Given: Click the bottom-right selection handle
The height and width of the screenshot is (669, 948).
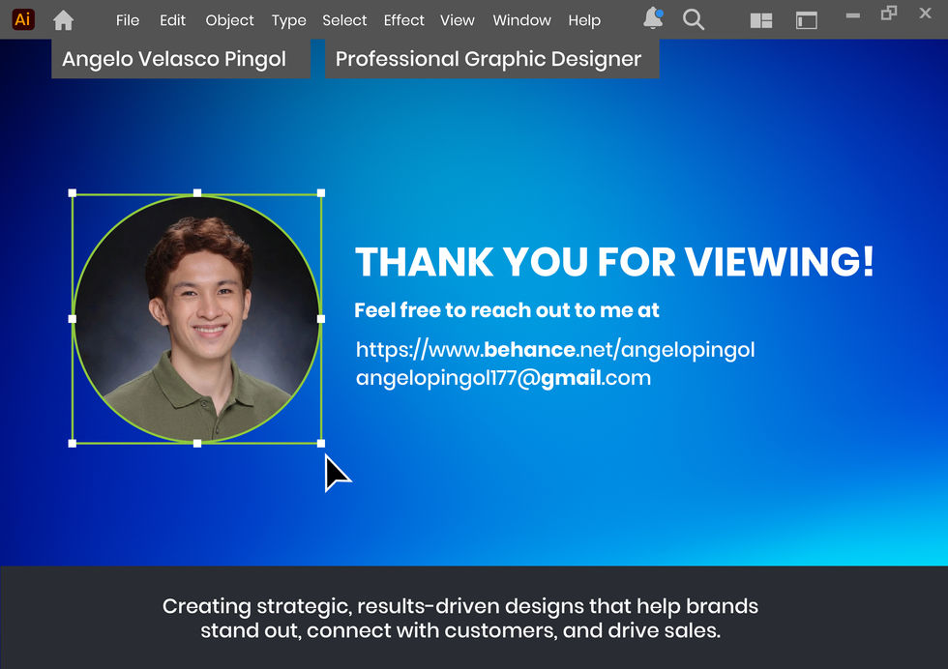Looking at the screenshot, I should point(321,444).
